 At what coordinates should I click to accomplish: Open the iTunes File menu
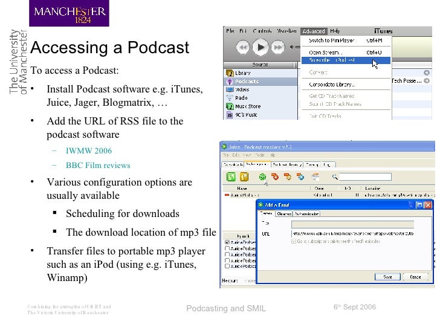click(230, 31)
